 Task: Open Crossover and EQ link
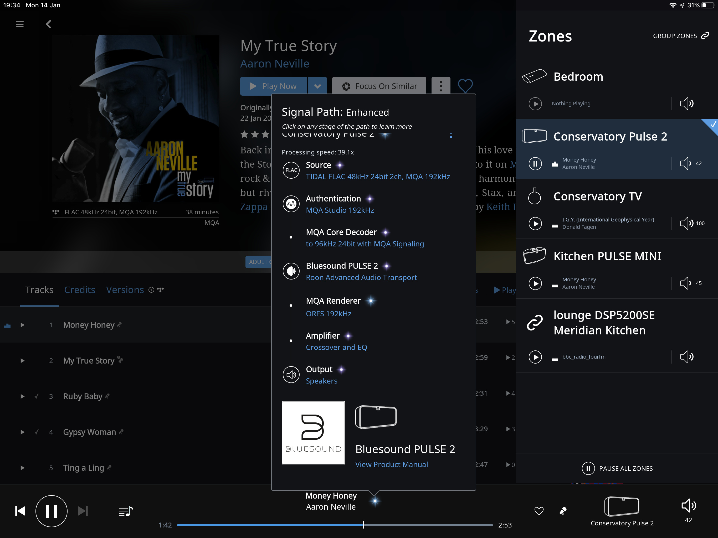tap(336, 347)
